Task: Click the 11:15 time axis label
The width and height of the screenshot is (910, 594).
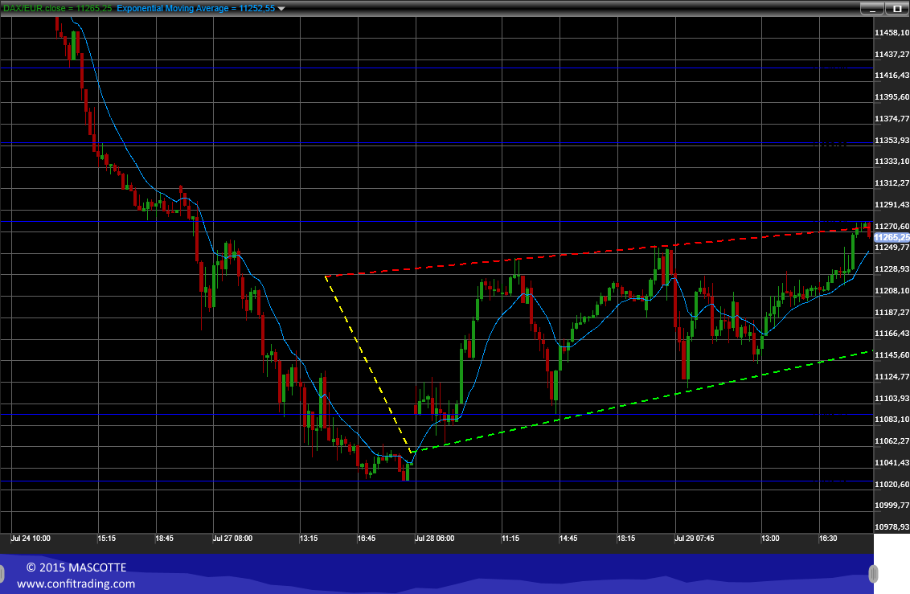Action: click(x=510, y=539)
